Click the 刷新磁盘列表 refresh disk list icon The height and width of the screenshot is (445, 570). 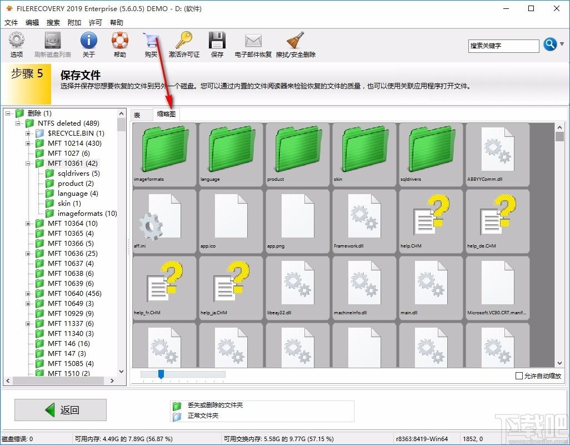[53, 40]
